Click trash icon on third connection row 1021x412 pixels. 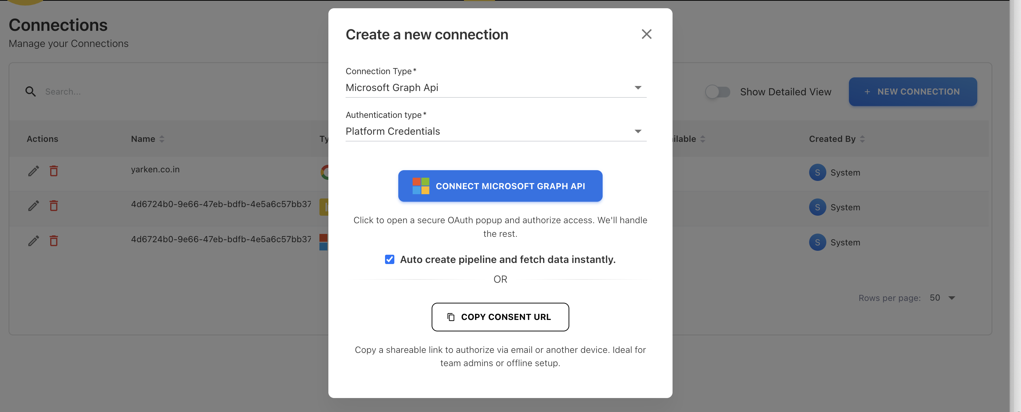pos(54,241)
